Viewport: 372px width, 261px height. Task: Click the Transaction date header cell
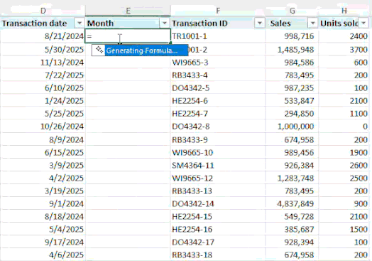tap(43, 23)
